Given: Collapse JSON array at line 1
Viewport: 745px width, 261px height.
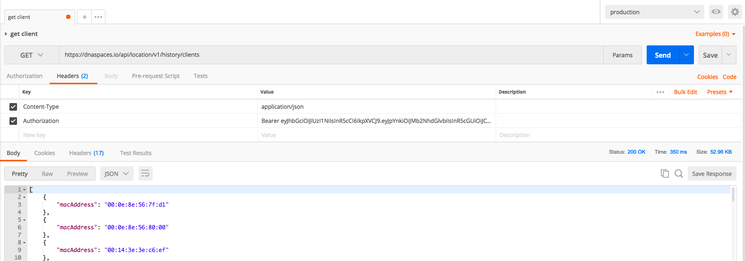Looking at the screenshot, I should [25, 190].
